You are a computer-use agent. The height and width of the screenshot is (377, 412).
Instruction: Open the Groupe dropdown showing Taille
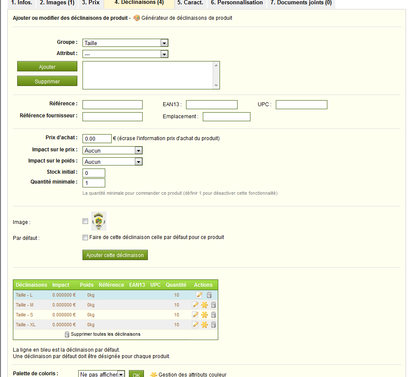[x=125, y=43]
